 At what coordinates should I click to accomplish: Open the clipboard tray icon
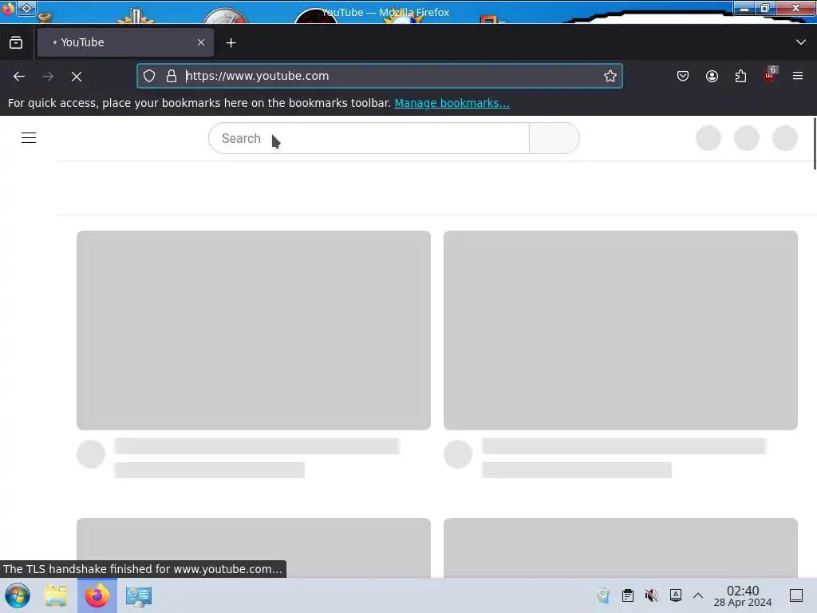point(628,595)
